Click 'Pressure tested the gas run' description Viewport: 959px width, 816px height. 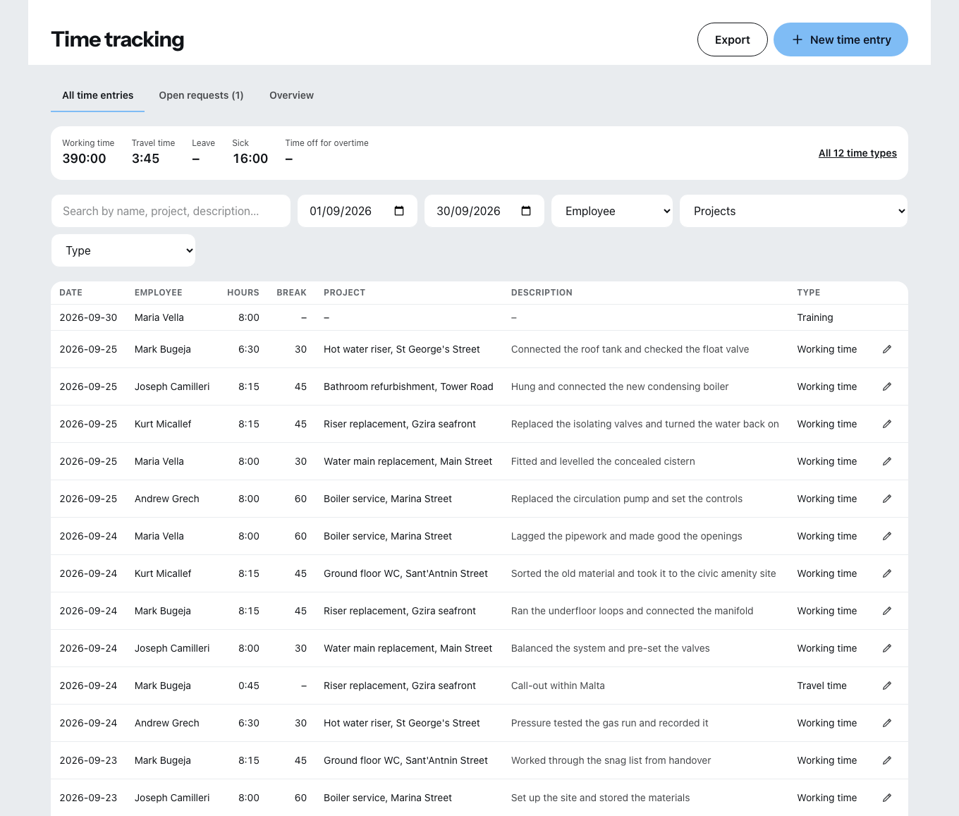coord(609,723)
